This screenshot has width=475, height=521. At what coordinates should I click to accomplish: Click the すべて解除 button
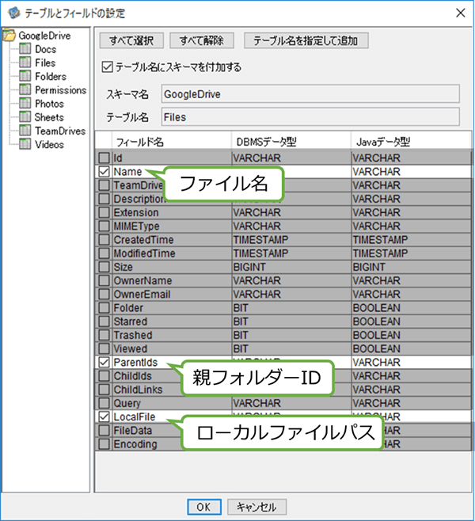[202, 40]
